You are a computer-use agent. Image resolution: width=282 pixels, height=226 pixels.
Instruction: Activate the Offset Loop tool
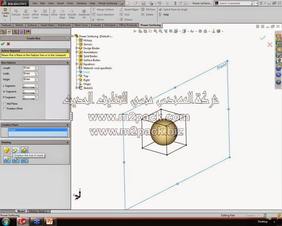(35, 14)
